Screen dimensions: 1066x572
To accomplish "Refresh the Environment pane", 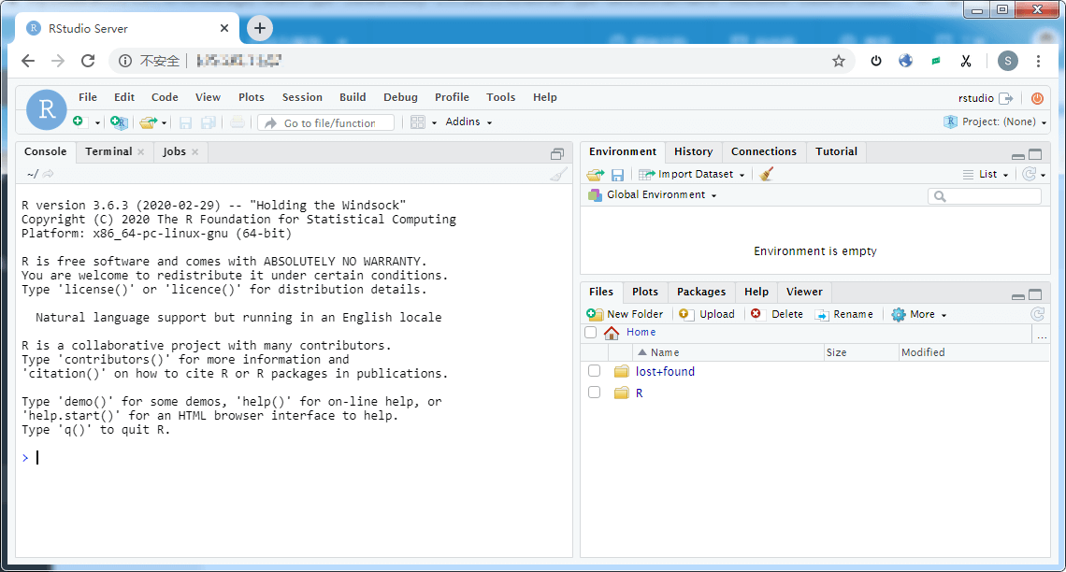I will pyautogui.click(x=1030, y=175).
